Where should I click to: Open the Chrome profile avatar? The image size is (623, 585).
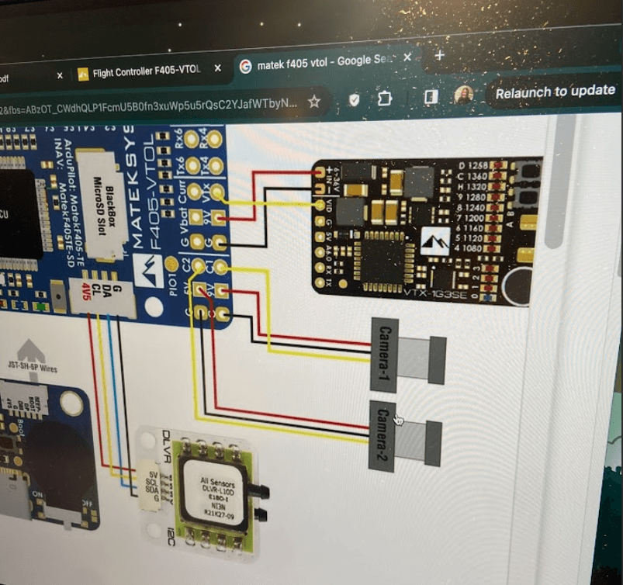(464, 95)
